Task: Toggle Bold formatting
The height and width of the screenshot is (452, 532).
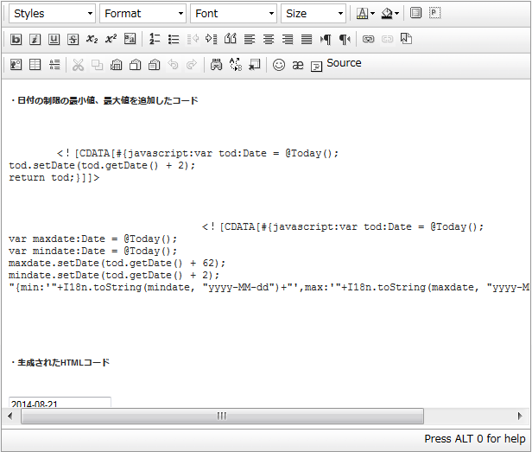Action: (16, 40)
